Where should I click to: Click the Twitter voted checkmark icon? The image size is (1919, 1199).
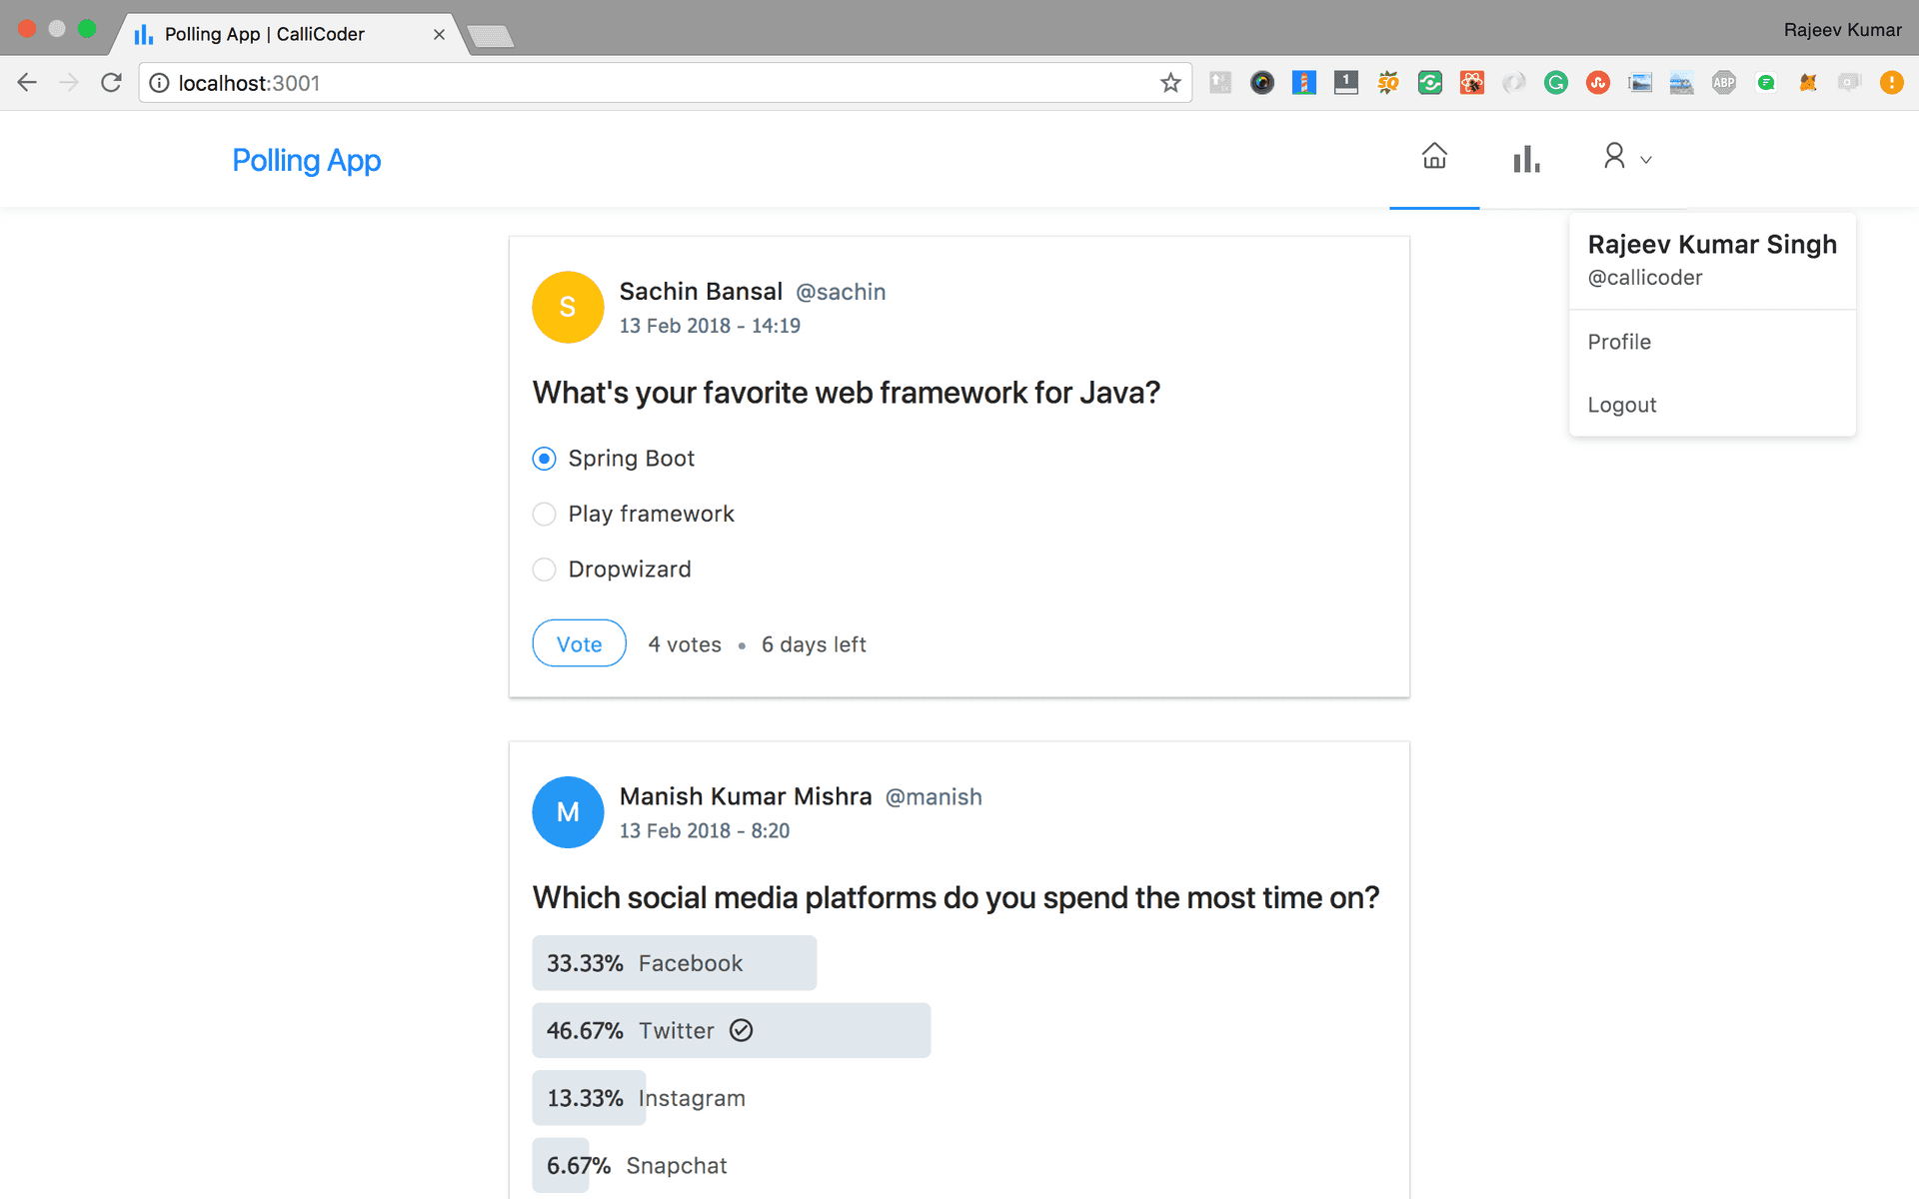pos(740,1030)
